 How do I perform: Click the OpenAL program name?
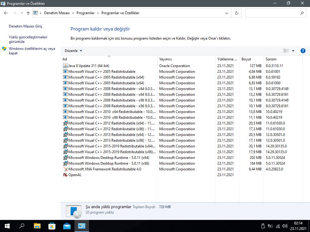(x=75, y=175)
